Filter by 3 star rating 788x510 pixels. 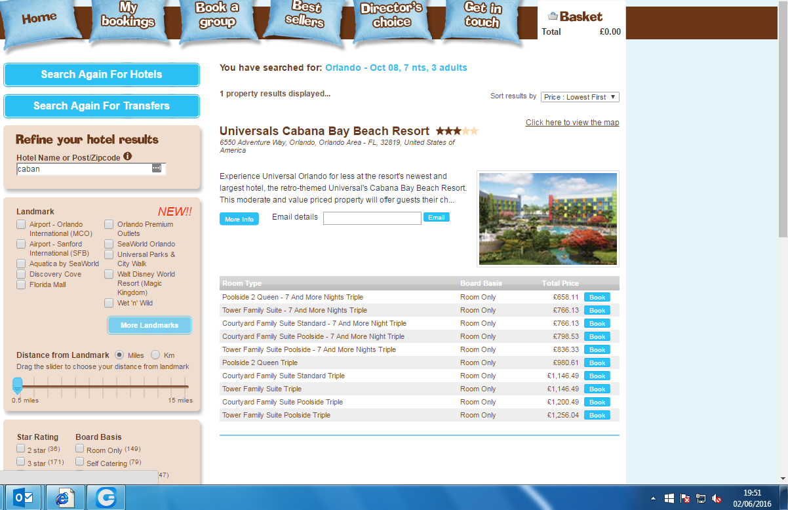(x=21, y=462)
